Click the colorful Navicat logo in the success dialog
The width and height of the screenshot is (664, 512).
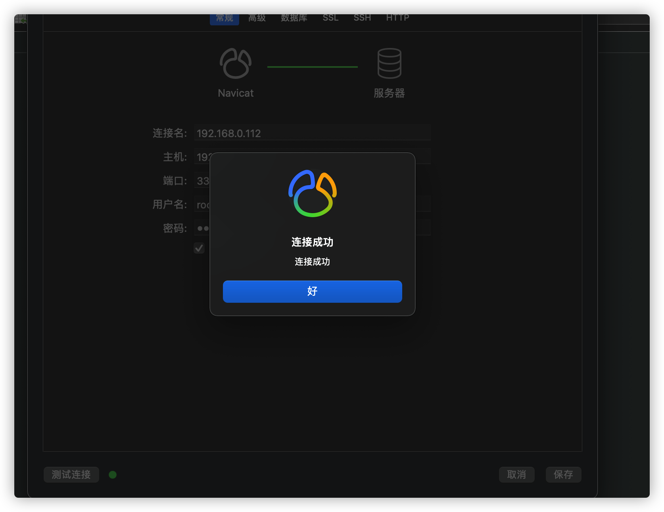click(x=312, y=193)
